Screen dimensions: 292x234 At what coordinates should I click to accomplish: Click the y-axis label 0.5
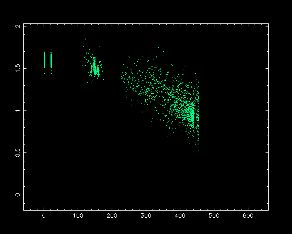click(x=18, y=153)
